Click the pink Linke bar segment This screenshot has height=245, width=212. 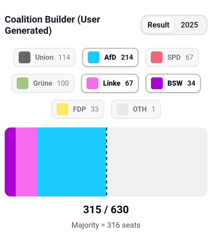[x=26, y=162]
